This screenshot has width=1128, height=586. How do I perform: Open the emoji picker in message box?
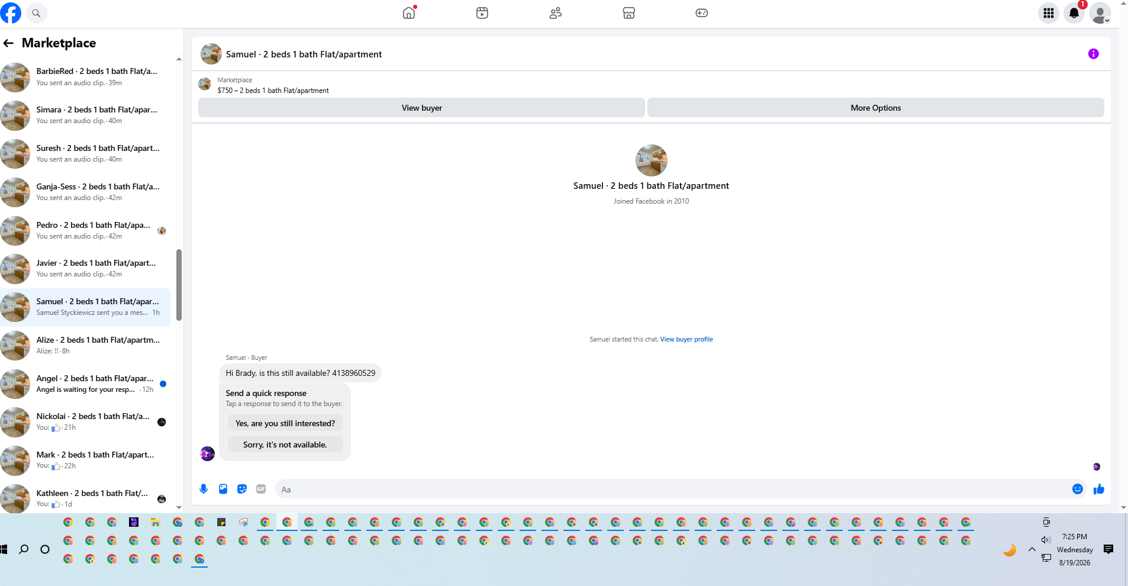pos(1078,489)
